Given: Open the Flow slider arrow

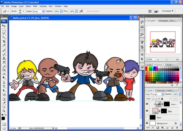Looking at the screenshot, I should 76,11.
